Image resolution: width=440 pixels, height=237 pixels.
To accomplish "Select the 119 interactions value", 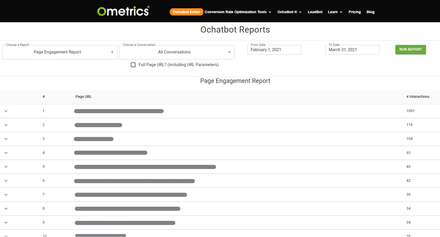I will [x=409, y=125].
